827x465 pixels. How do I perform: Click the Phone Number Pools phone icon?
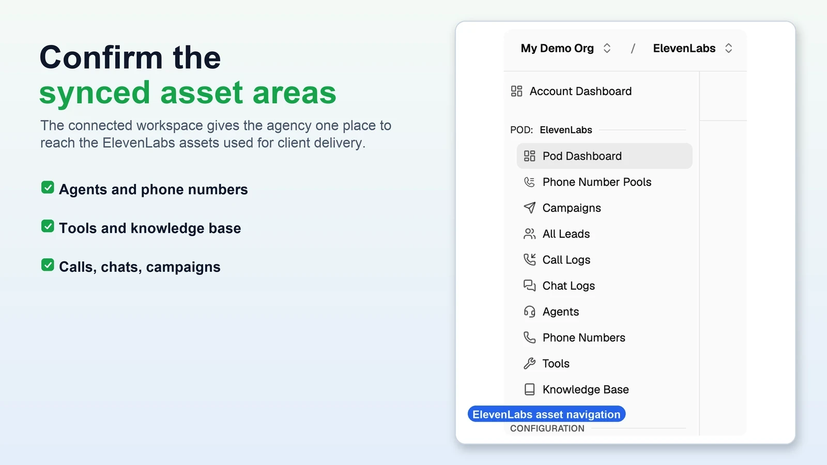529,182
